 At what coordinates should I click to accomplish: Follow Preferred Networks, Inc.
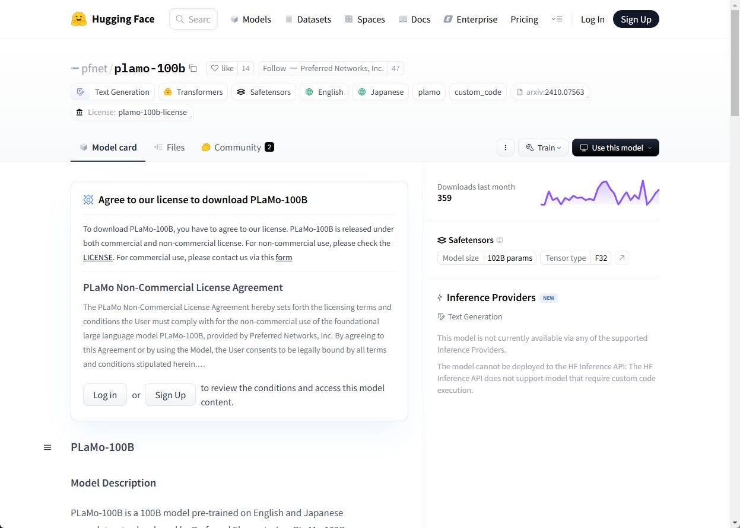pos(323,68)
